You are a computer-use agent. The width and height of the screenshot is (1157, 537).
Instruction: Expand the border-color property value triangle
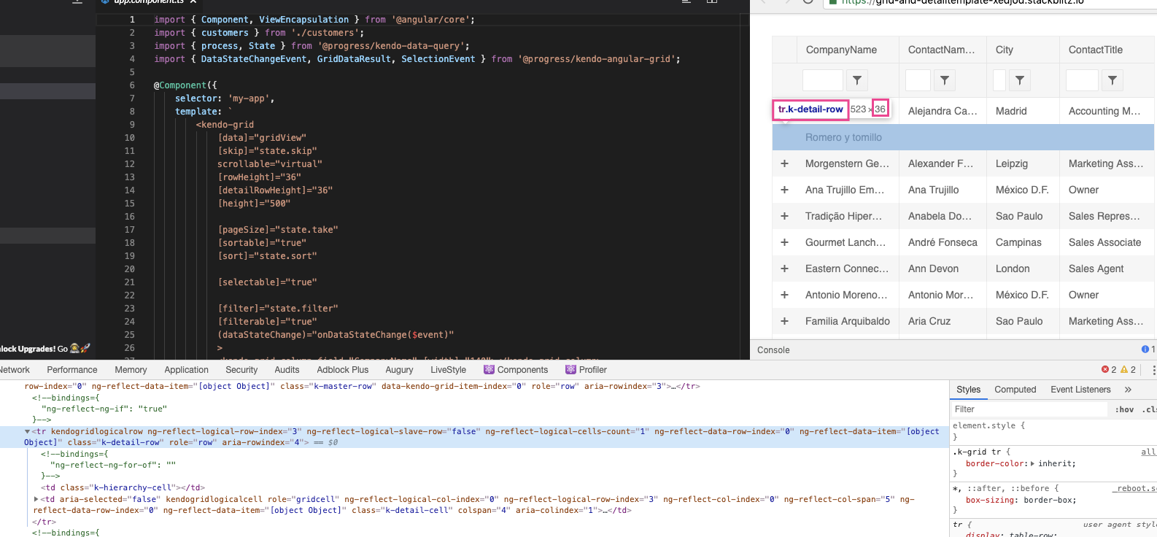coord(1032,463)
